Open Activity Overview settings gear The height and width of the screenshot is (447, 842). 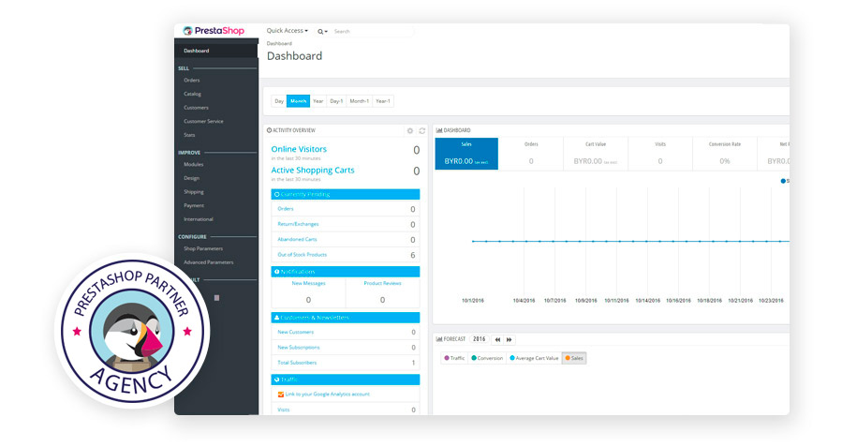(x=410, y=130)
